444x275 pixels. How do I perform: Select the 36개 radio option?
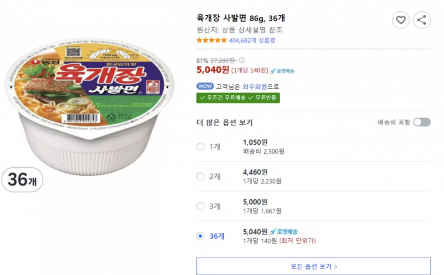(x=200, y=236)
